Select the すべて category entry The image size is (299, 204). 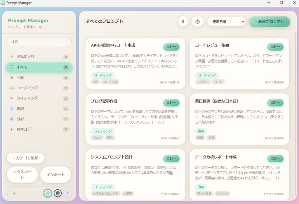click(39, 67)
